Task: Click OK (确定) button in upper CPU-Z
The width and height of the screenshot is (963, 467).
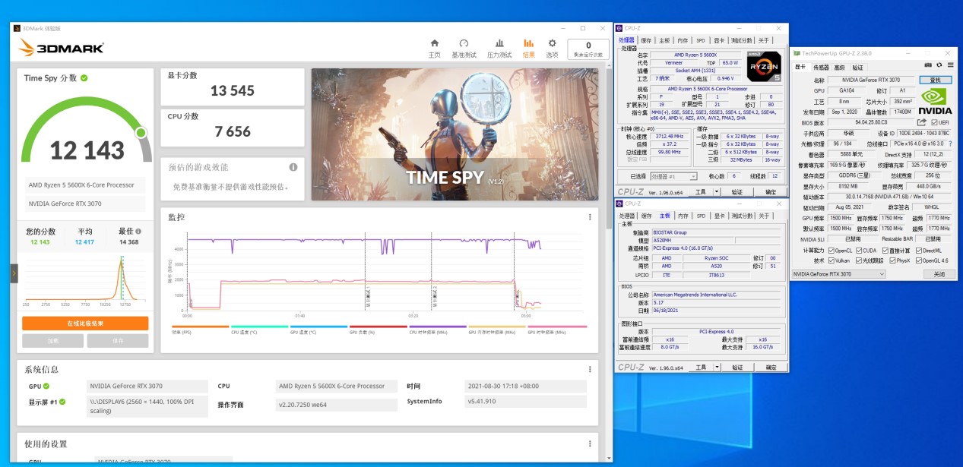Action: [x=771, y=192]
